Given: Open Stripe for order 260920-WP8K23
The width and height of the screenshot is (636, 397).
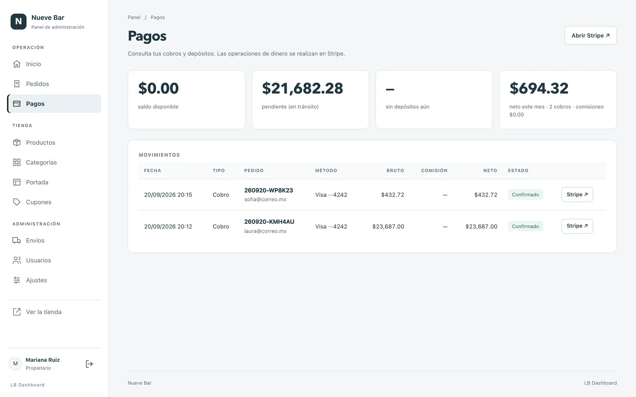Looking at the screenshot, I should [577, 195].
